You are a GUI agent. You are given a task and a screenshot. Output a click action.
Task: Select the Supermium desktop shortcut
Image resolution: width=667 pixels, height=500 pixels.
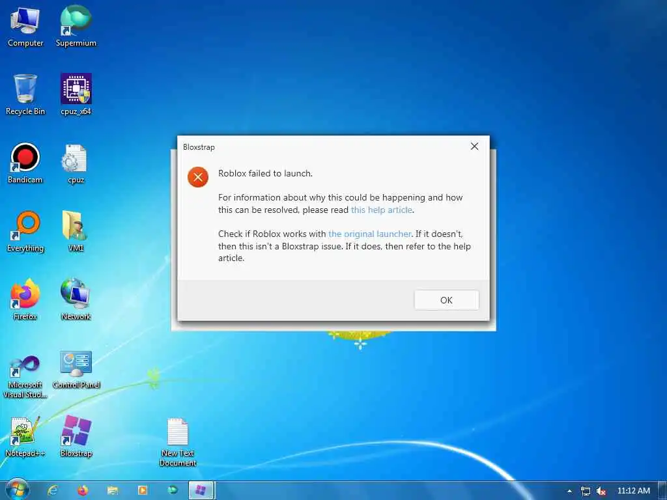pos(76,27)
